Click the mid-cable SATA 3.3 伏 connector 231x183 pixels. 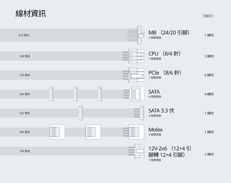tap(81, 113)
